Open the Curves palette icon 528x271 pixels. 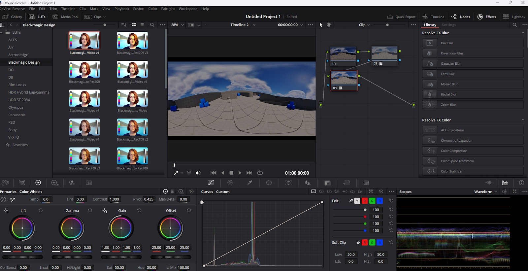coord(211,183)
